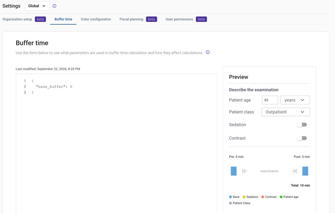Click the blue Base legend dot
The image size is (335, 213).
point(230,197)
